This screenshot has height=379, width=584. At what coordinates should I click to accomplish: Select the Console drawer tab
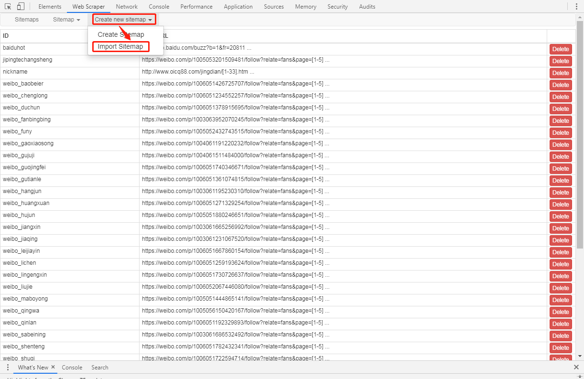point(72,368)
